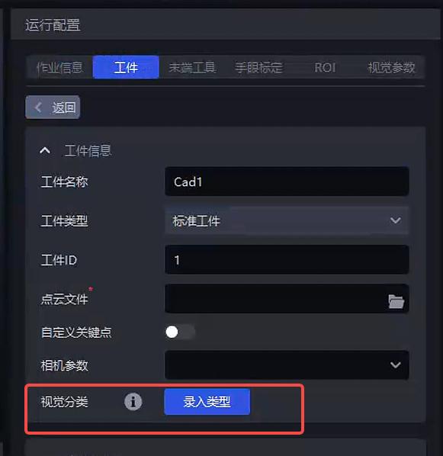Image resolution: width=443 pixels, height=456 pixels.
Task: Open the folder browse icon for 点云文件
Action: click(x=396, y=301)
